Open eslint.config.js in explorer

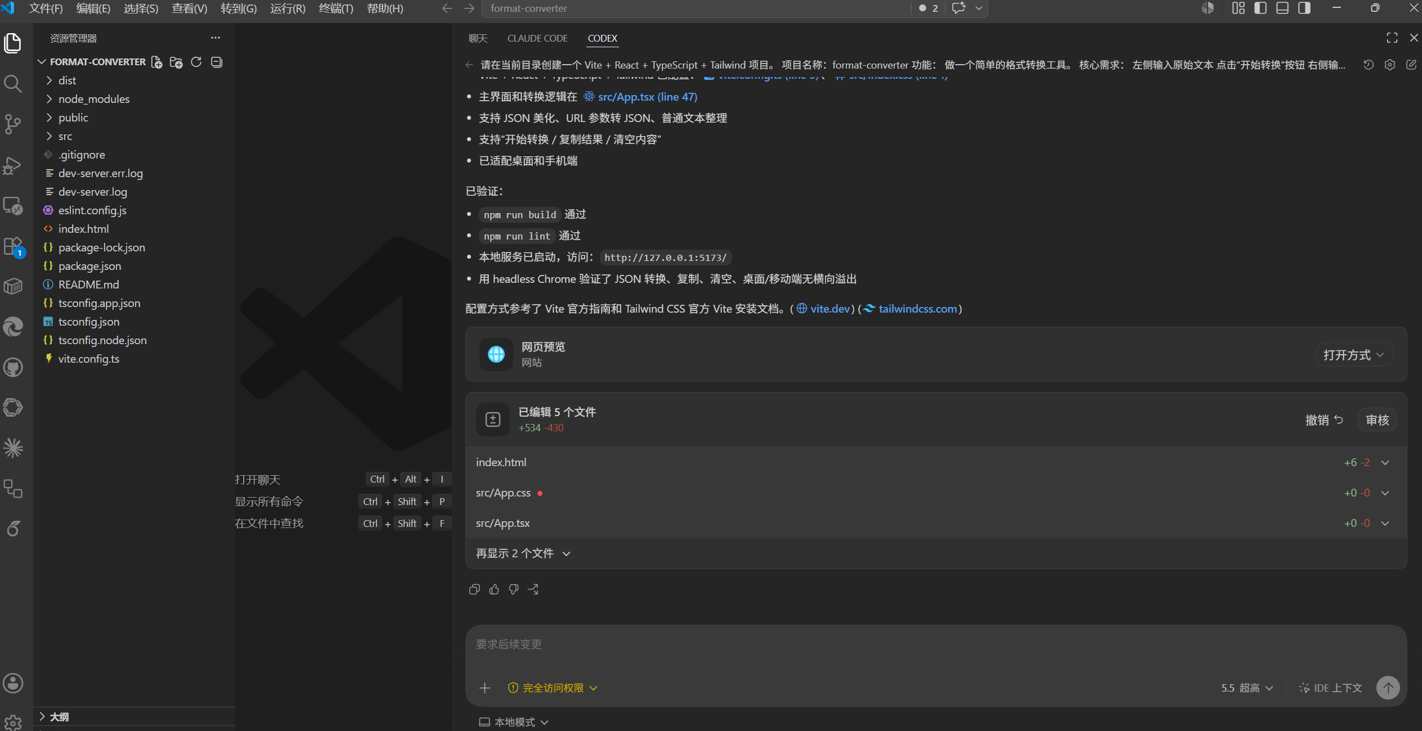134,210
